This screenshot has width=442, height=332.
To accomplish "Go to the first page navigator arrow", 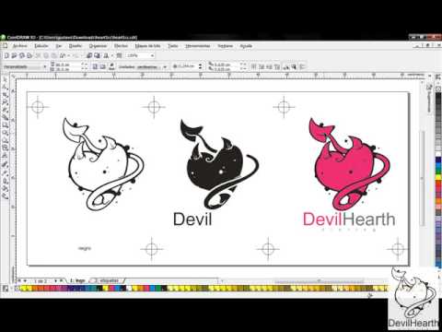I will [19, 280].
